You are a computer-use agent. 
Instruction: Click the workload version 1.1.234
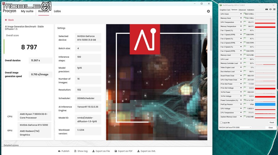pyautogui.click(x=88, y=131)
